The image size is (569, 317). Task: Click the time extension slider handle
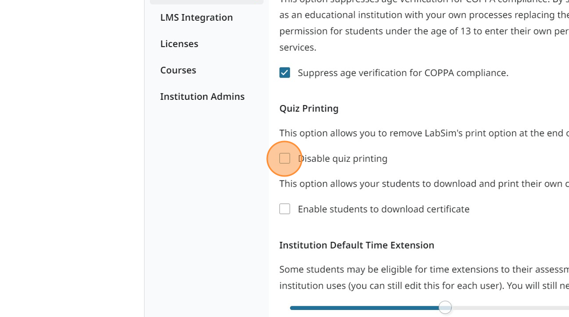pyautogui.click(x=445, y=307)
